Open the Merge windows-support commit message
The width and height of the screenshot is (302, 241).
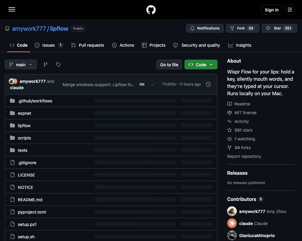[x=99, y=85]
